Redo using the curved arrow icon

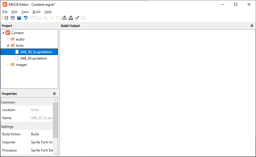[x=32, y=18]
